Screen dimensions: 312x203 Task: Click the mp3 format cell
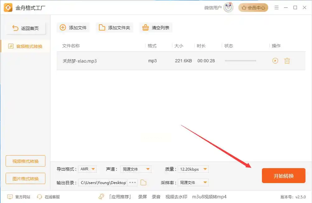[x=152, y=61]
